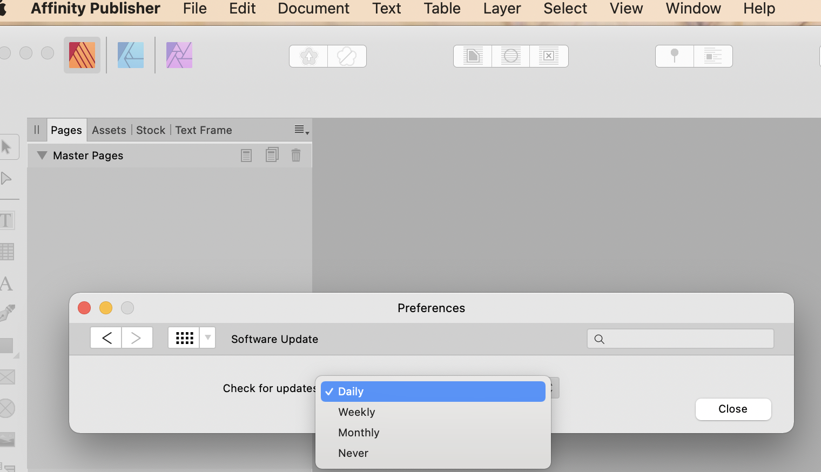Select the Picture Frame Rectangle tool
The height and width of the screenshot is (472, 821).
tap(7, 377)
